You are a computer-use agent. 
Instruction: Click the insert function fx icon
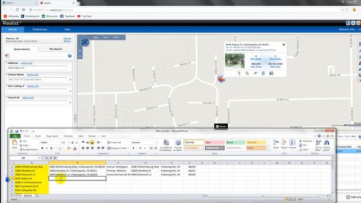[x=55, y=158]
